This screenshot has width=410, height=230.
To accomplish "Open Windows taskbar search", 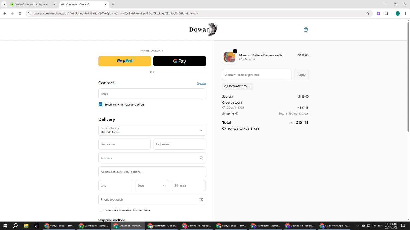I will click(16, 226).
